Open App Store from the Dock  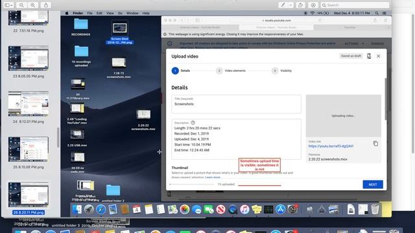pyautogui.click(x=280, y=210)
